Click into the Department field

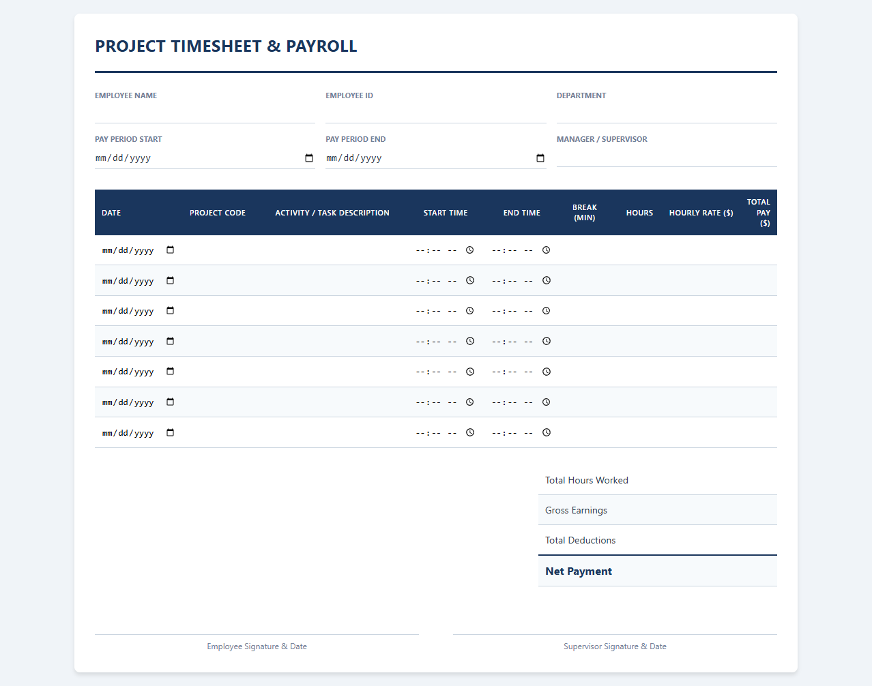[x=667, y=113]
